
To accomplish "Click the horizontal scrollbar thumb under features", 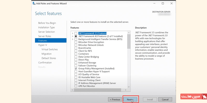I will pos(98,90).
